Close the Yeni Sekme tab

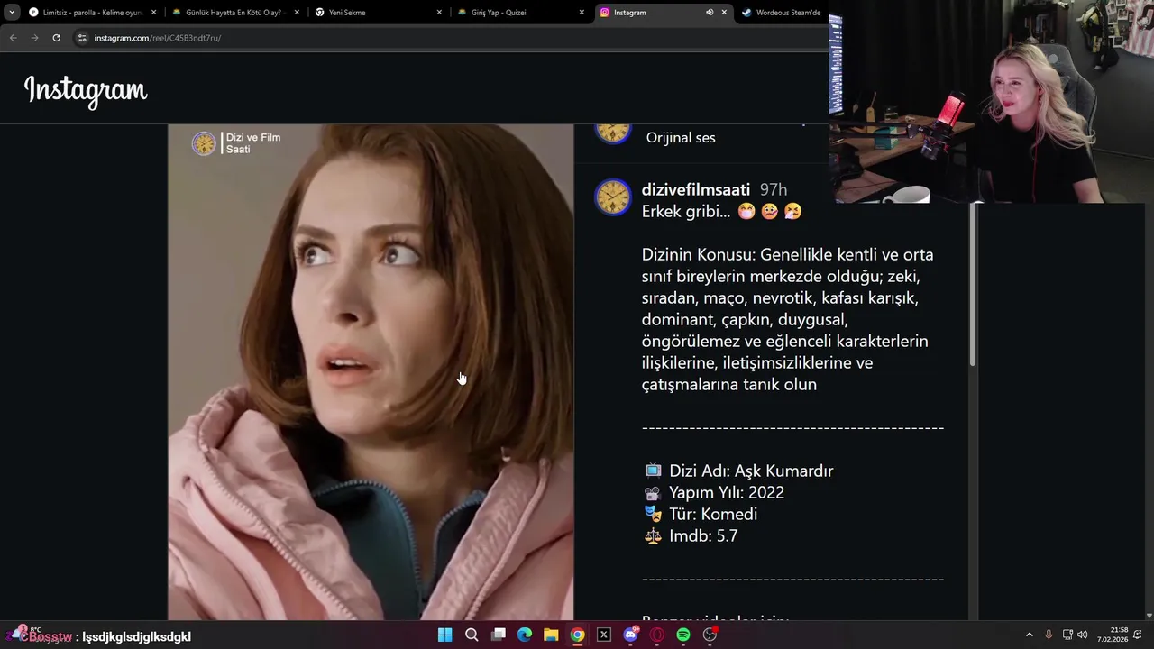439,13
